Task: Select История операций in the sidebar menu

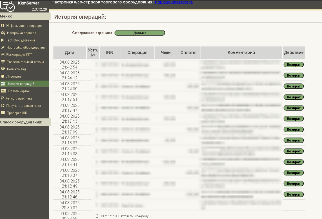Action: coord(20,84)
